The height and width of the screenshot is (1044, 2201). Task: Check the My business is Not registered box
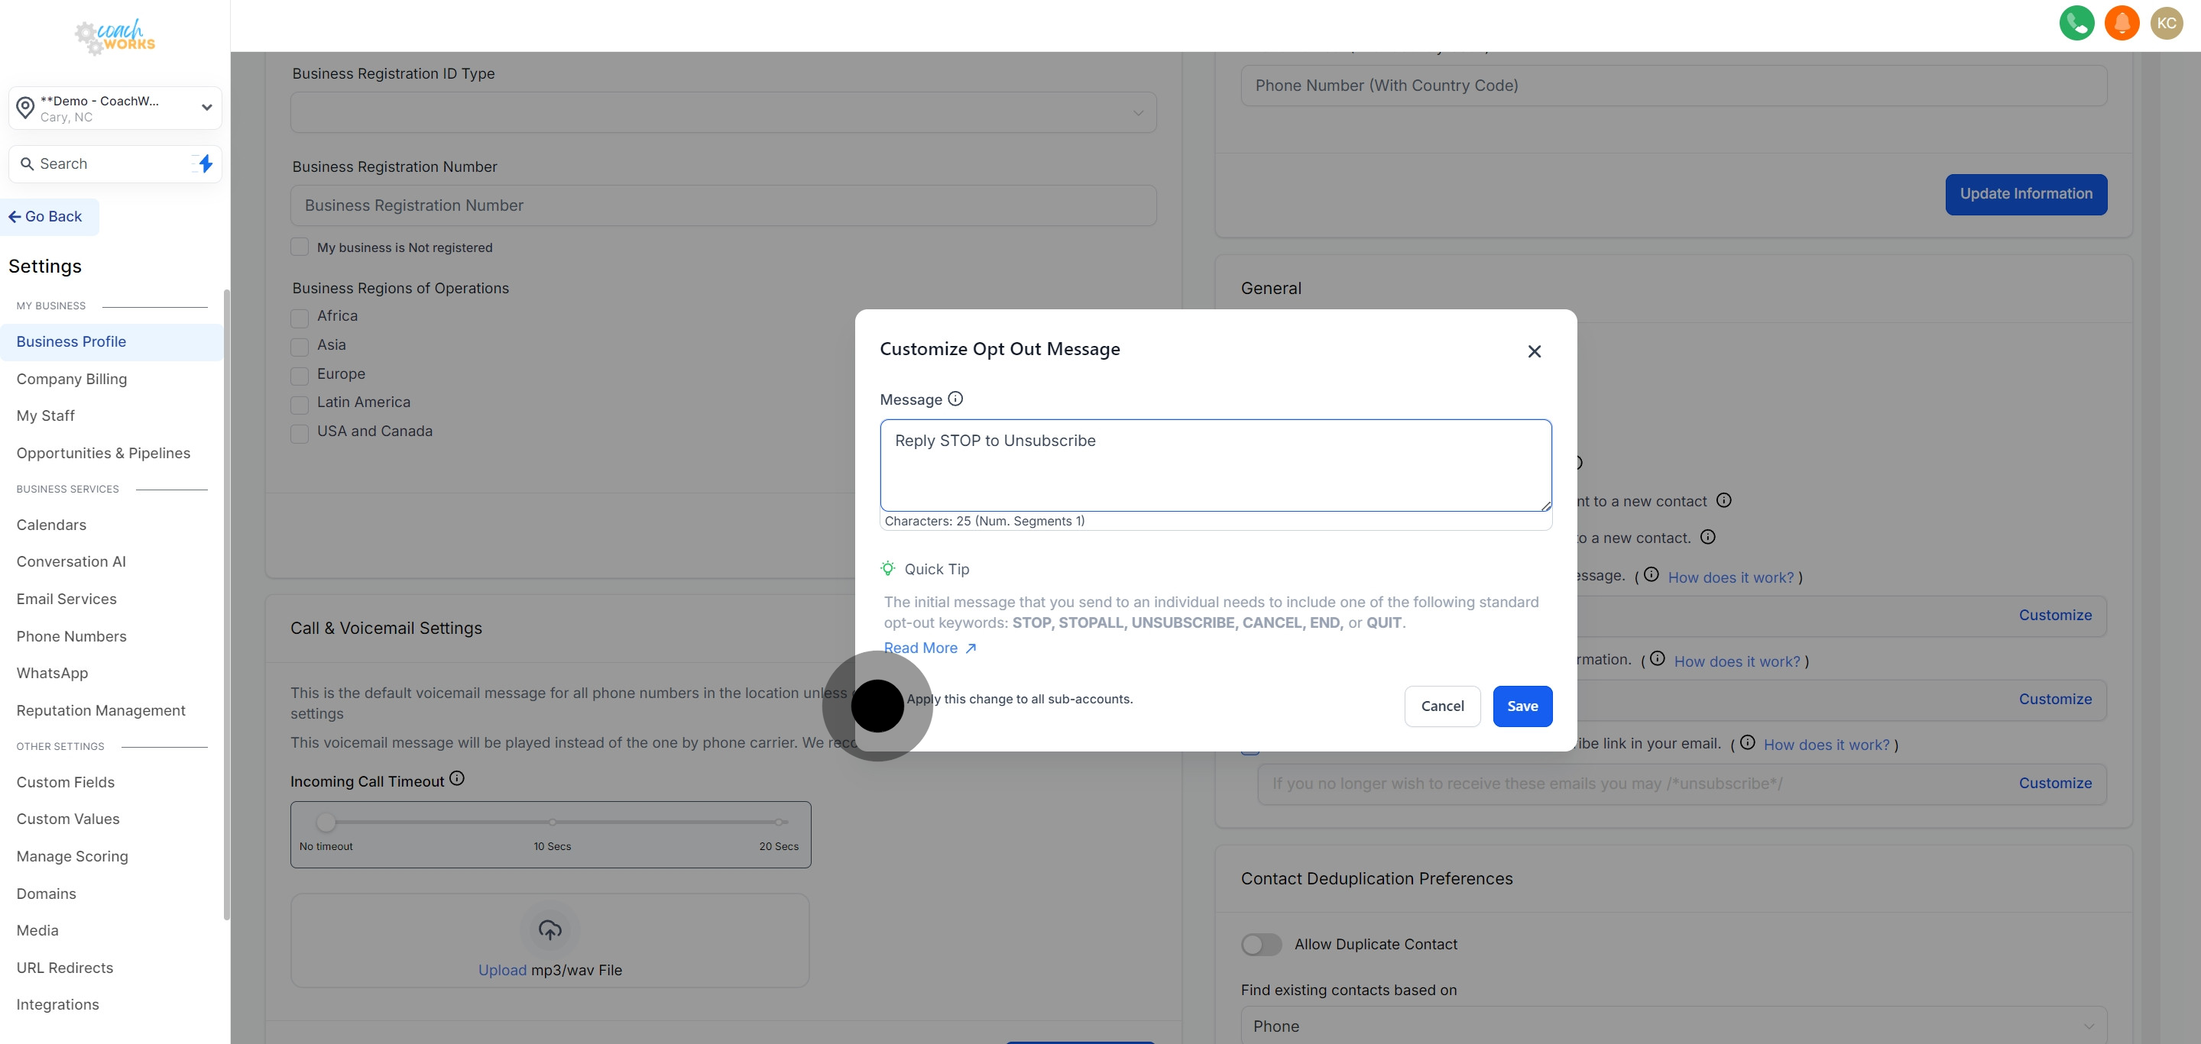(299, 247)
